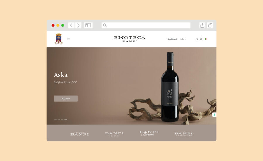The height and width of the screenshot is (161, 263).
Task: Open the user account icon
Action: coord(197,39)
